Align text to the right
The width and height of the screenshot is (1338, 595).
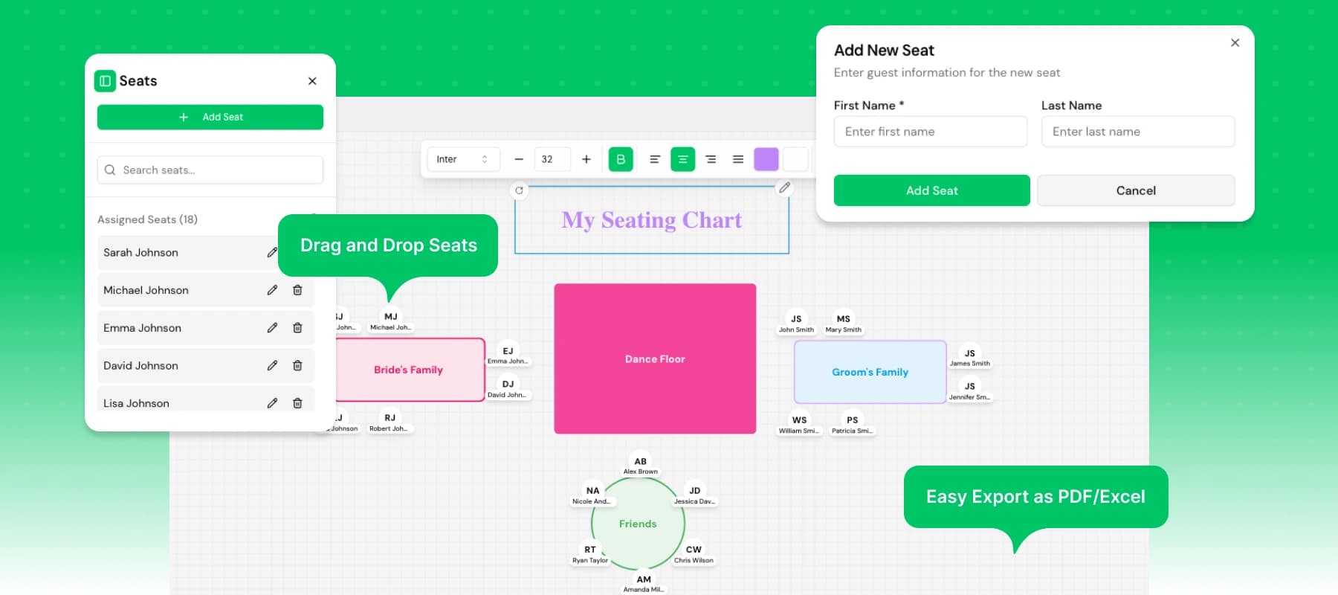click(711, 159)
